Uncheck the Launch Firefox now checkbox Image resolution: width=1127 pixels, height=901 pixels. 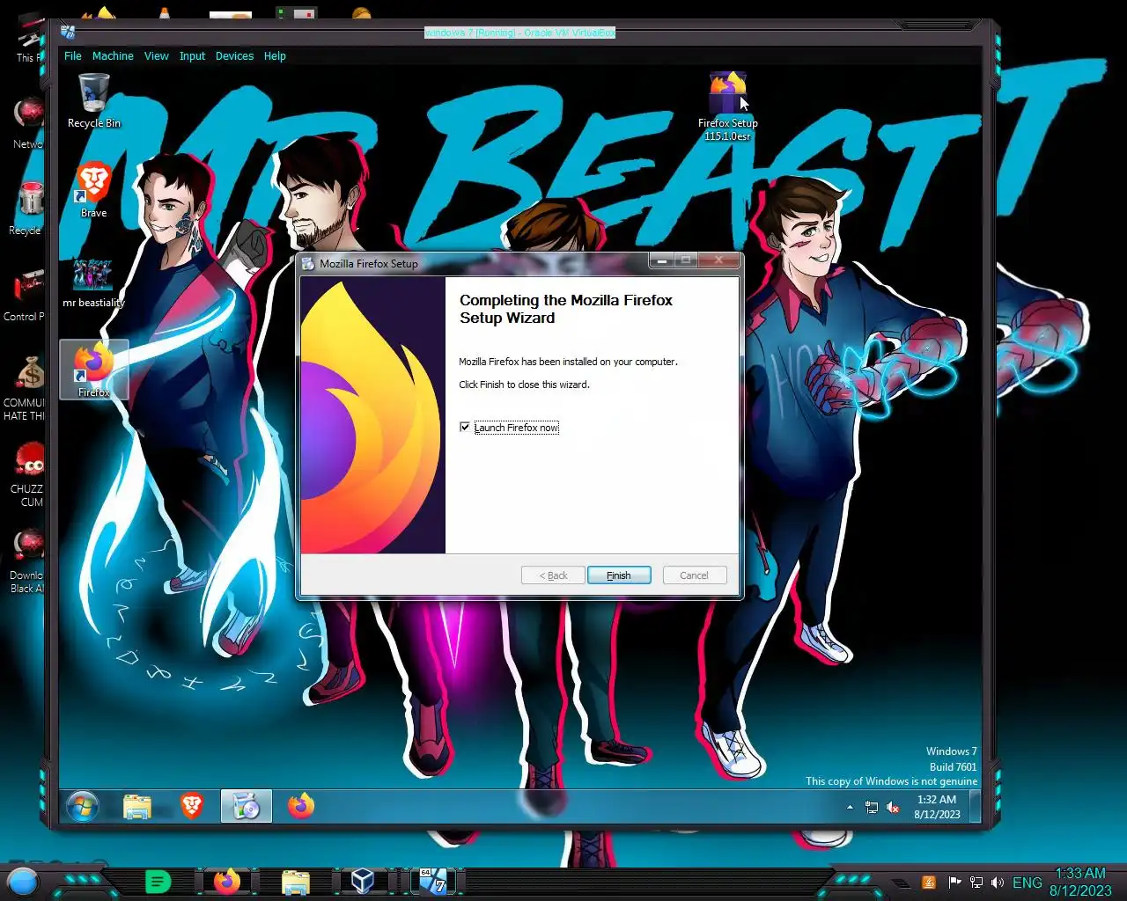pyautogui.click(x=465, y=428)
